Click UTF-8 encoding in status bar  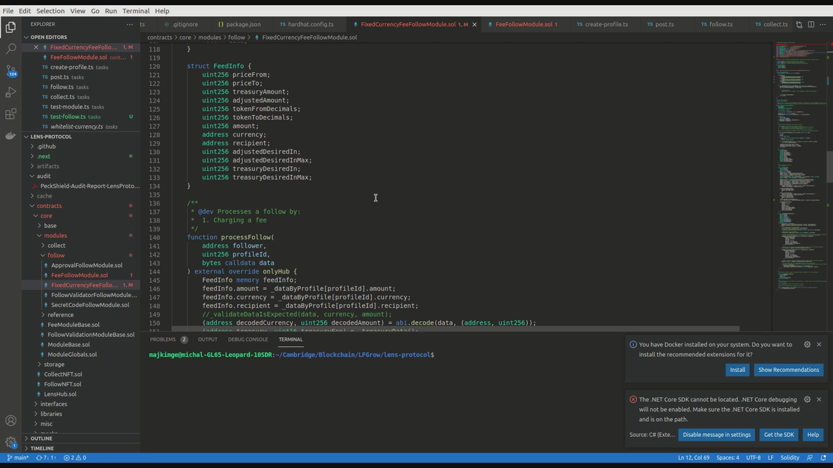753,458
